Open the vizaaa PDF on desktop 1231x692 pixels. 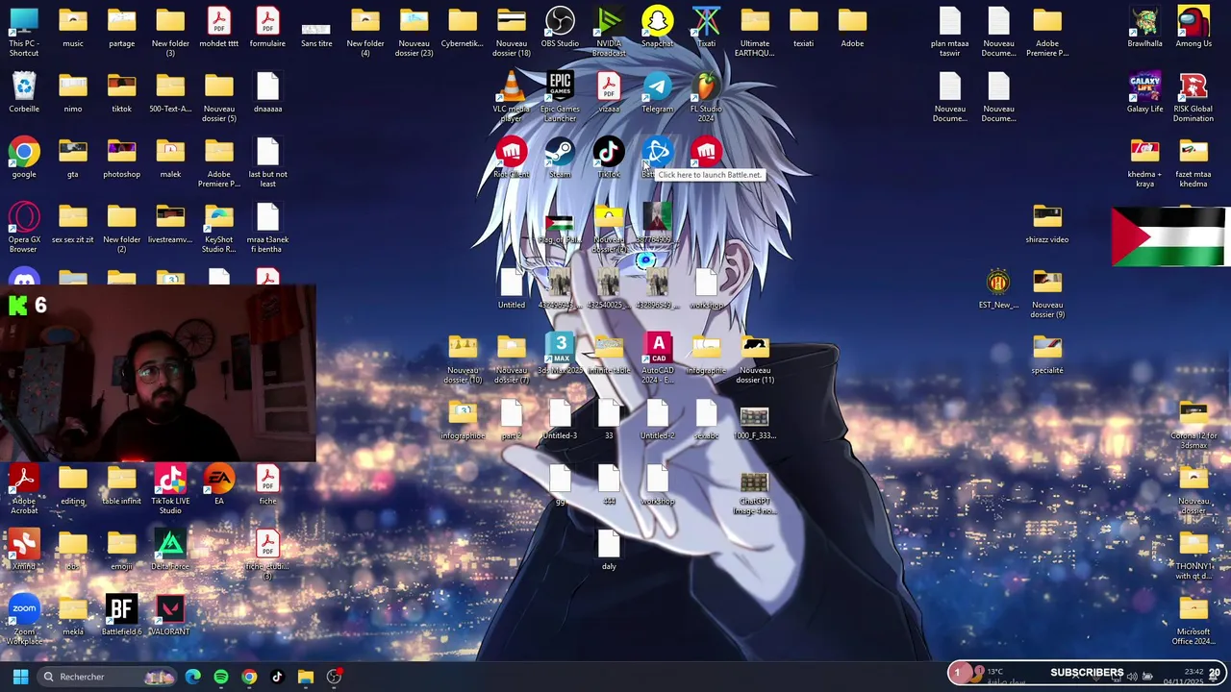tap(609, 92)
